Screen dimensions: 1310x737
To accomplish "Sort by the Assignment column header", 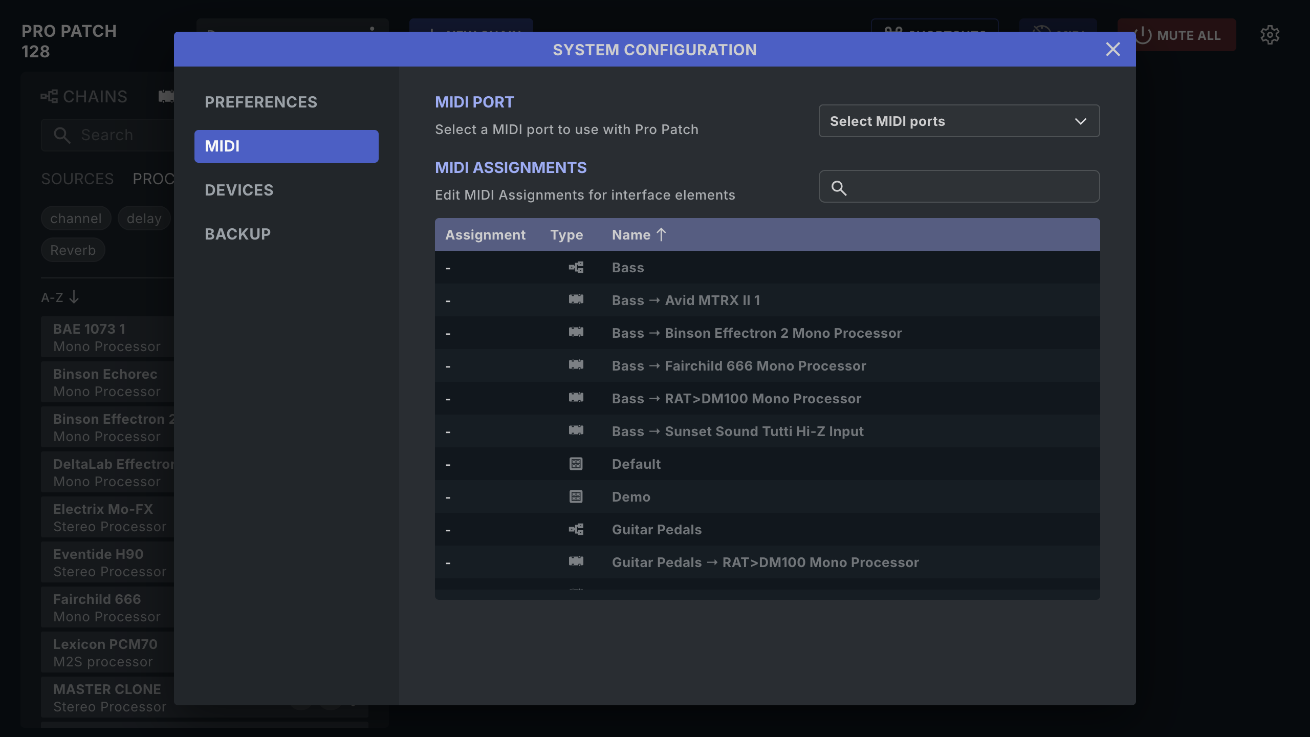I will [x=485, y=235].
